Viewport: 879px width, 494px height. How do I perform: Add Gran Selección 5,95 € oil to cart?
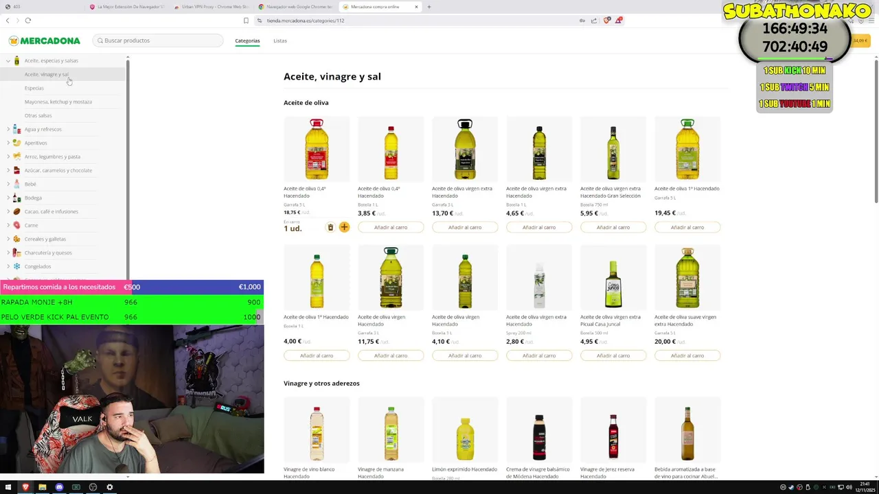point(613,227)
